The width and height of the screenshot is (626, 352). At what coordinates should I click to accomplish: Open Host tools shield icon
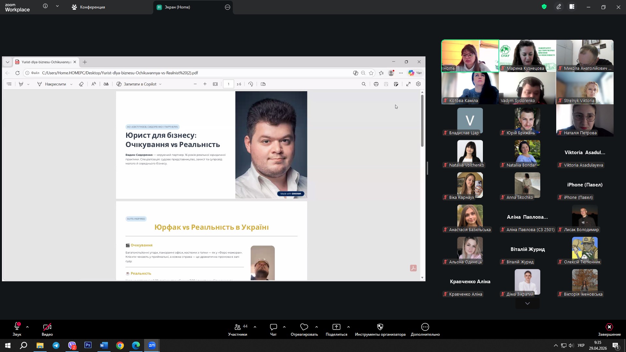click(380, 327)
